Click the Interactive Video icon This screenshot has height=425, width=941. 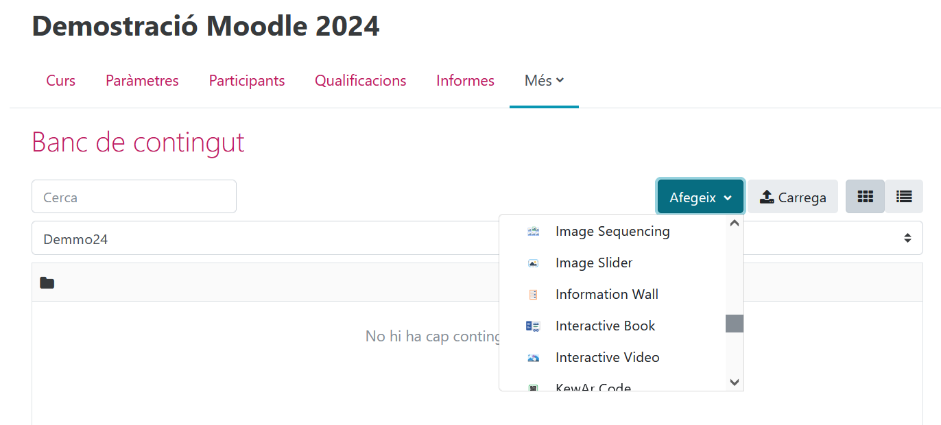[533, 358]
